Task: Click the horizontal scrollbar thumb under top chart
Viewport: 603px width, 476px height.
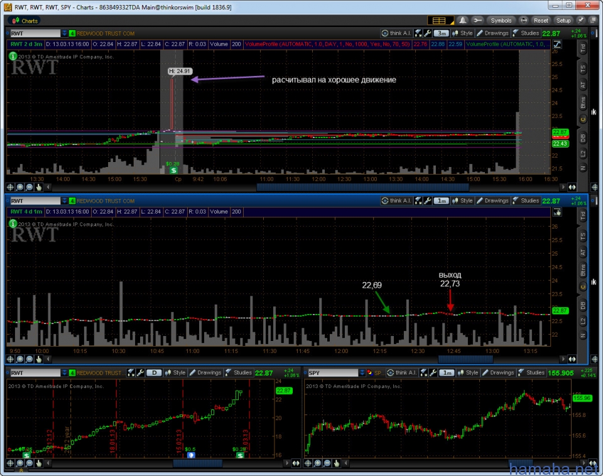Action: point(362,187)
